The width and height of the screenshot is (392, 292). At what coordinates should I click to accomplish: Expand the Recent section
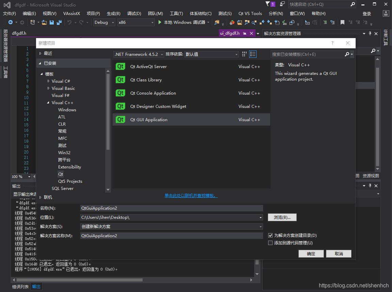[40, 53]
